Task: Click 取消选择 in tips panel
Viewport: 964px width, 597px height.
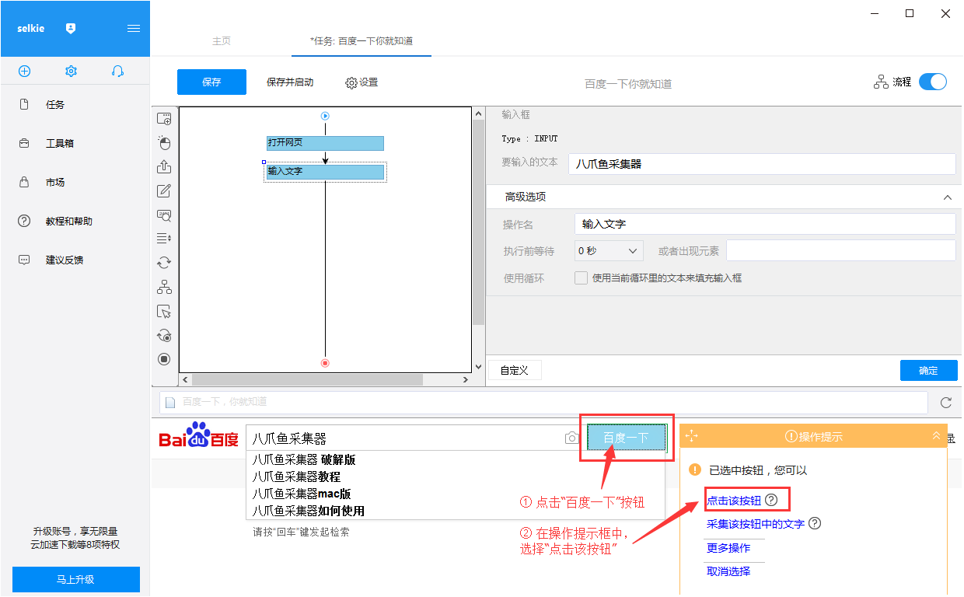Action: (728, 571)
